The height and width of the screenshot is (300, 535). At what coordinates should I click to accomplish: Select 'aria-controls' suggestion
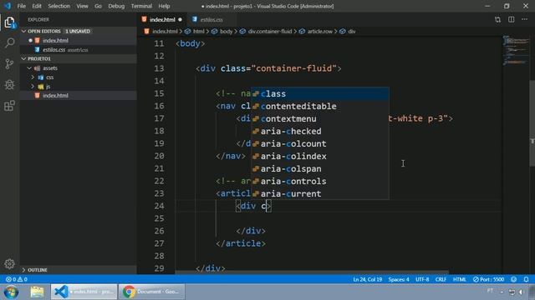320,182
